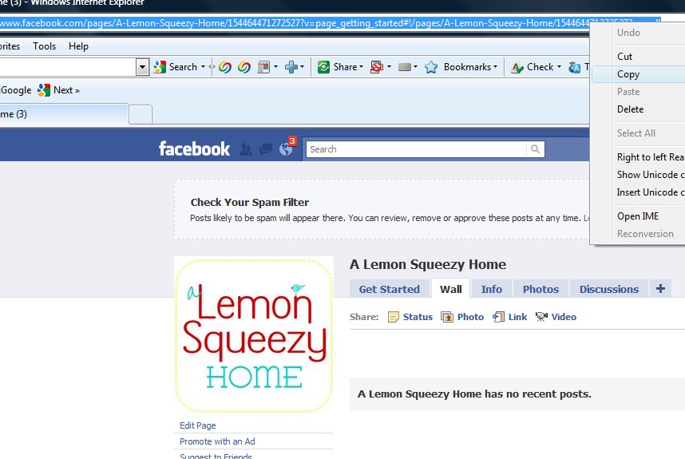Open the popup blocker dropdown arrow

[389, 67]
